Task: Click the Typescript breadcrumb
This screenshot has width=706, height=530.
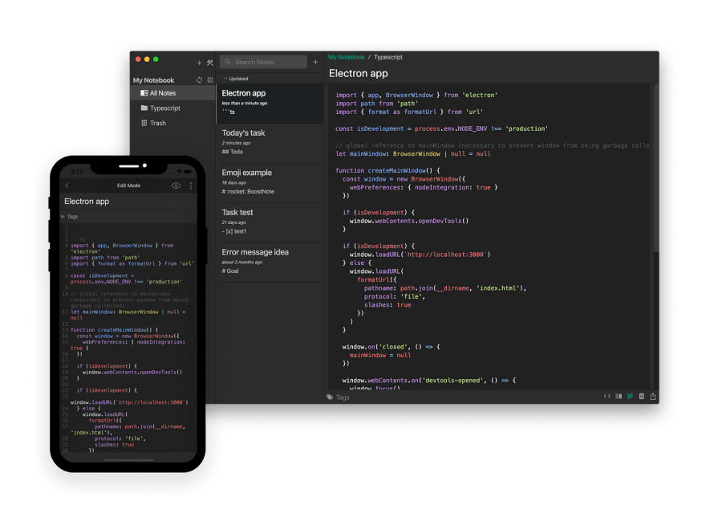Action: [x=388, y=57]
